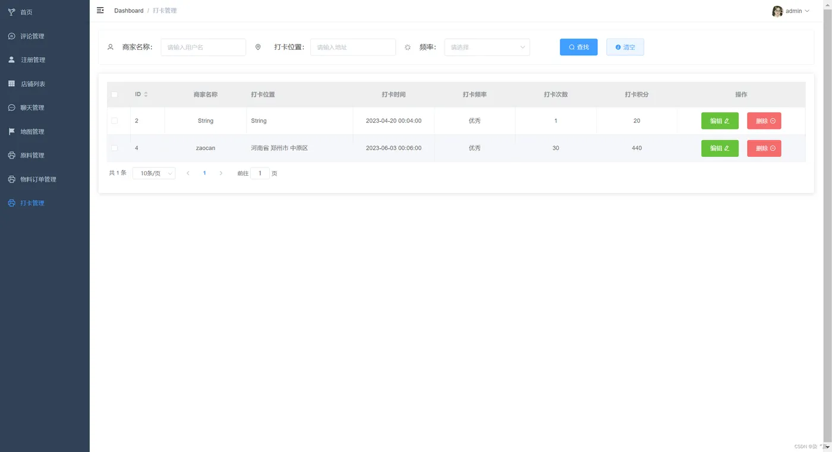Open 注册管理 in the sidebar
The width and height of the screenshot is (832, 452).
tap(45, 60)
